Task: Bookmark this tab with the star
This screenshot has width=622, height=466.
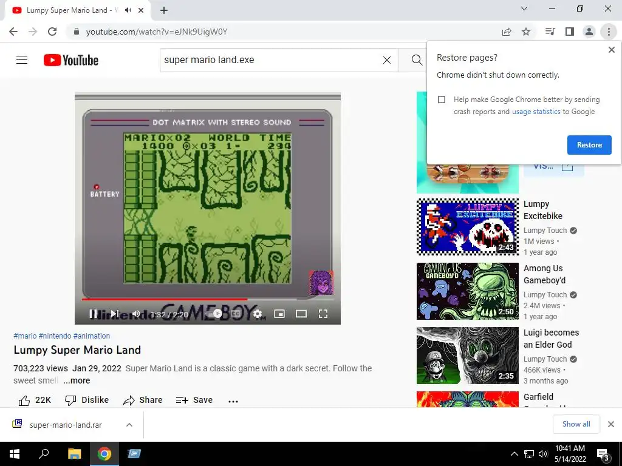Action: tap(526, 32)
